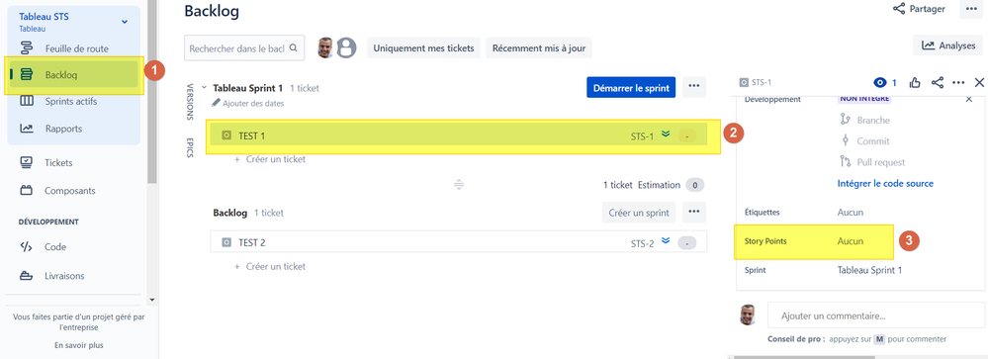Image resolution: width=988 pixels, height=359 pixels.
Task: Filter by the user photo avatar
Action: 325,47
